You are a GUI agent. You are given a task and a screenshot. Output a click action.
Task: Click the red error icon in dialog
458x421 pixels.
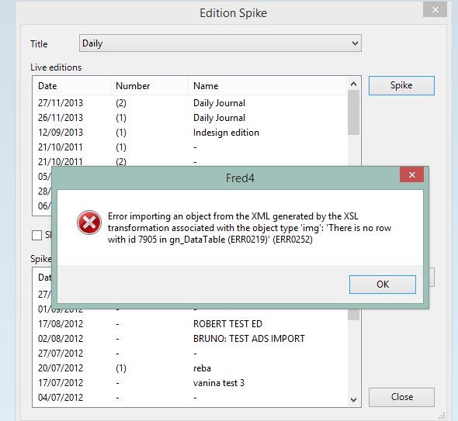pos(89,223)
